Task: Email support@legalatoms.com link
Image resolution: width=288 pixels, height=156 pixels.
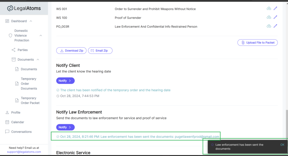Action: pyautogui.click(x=24, y=152)
